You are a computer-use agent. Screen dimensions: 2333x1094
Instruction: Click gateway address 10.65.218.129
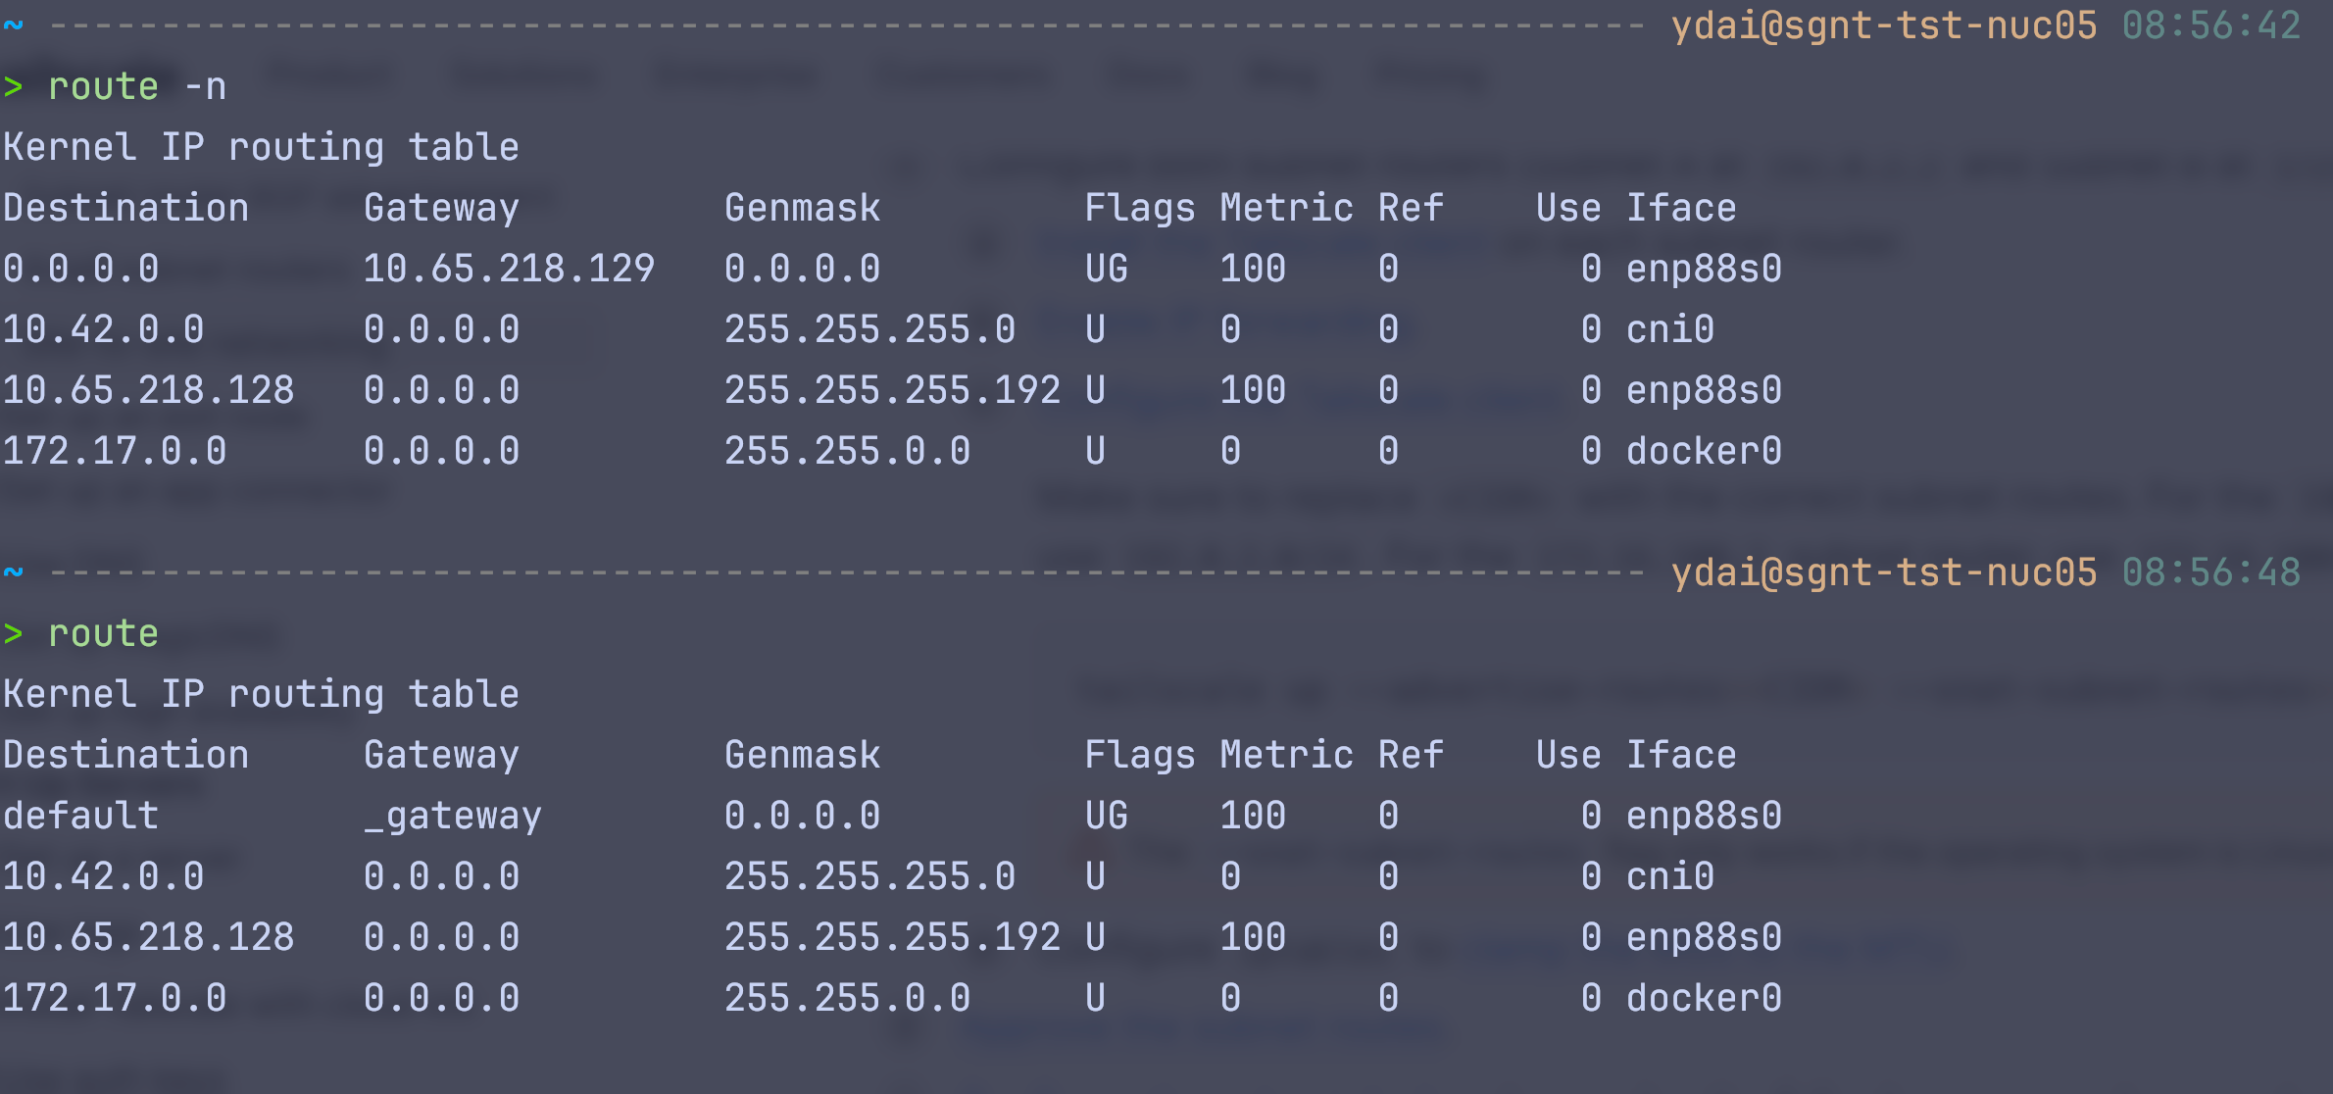(508, 269)
